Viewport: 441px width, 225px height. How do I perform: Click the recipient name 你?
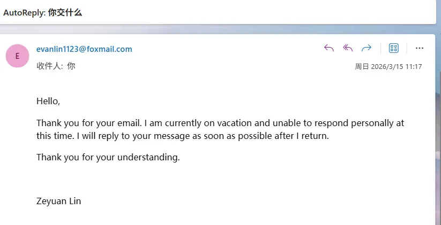[71, 66]
